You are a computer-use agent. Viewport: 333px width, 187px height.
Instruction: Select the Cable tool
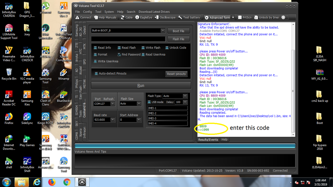127,17
